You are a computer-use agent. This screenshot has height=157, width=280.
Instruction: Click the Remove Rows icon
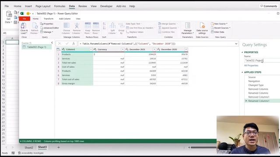pos(96,26)
